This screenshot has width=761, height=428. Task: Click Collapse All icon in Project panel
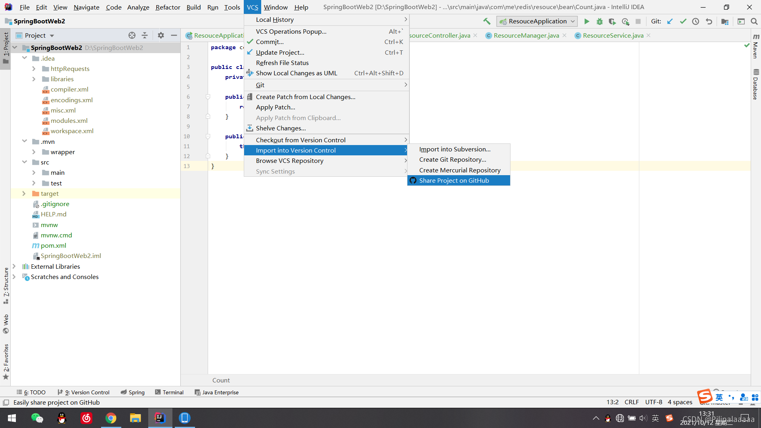pyautogui.click(x=145, y=35)
